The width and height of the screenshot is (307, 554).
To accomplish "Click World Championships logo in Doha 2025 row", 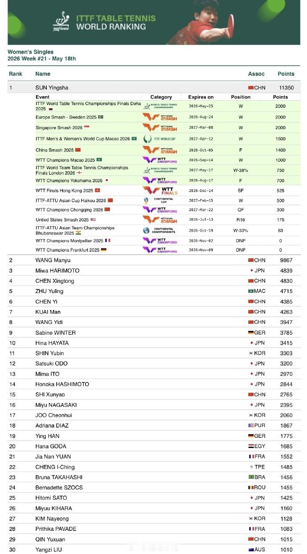I will [160, 106].
